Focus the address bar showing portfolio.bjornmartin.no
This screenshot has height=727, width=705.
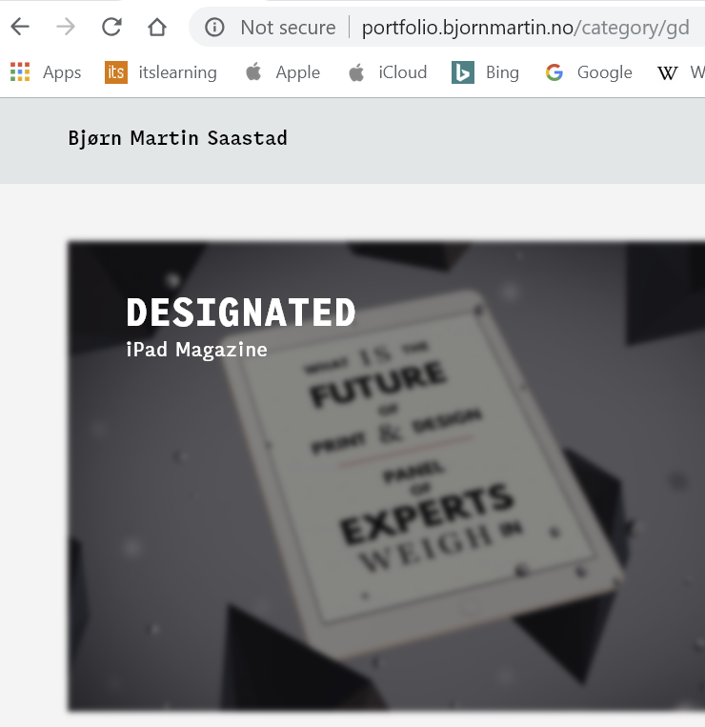[x=524, y=28]
